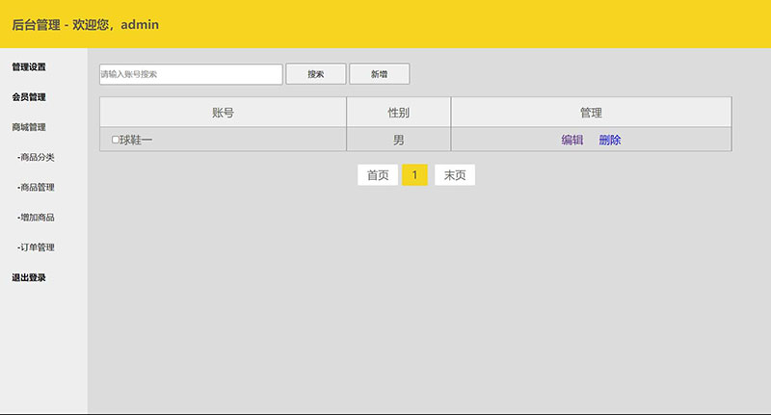Open the 商品分类 submenu item
The height and width of the screenshot is (415, 771).
[x=37, y=157]
